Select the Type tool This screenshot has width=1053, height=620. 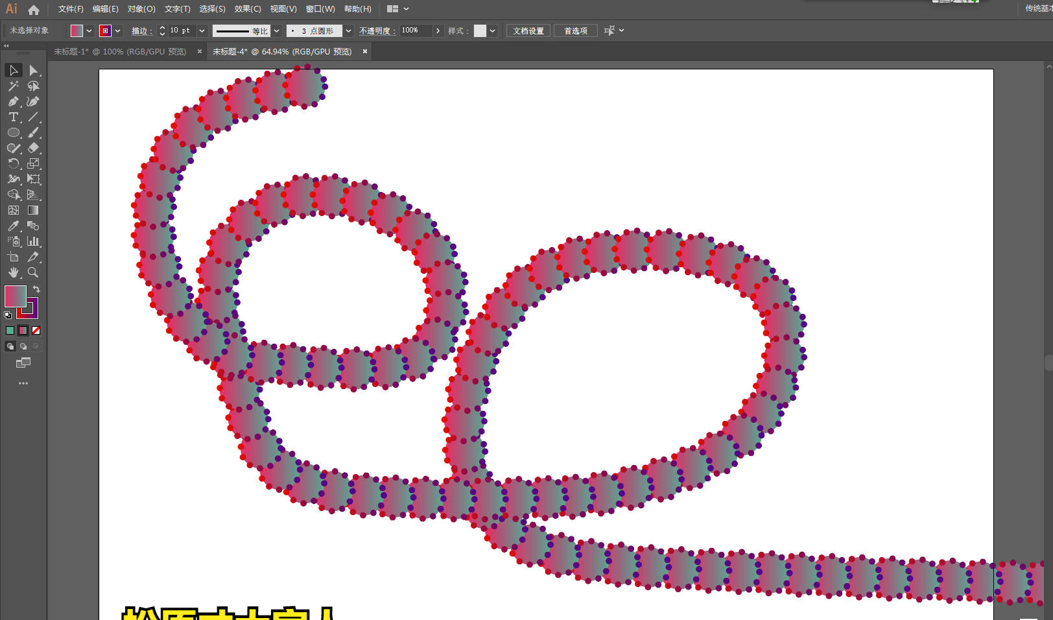[13, 117]
